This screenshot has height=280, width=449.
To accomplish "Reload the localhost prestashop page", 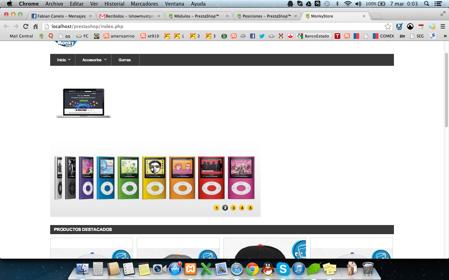I will 26,26.
